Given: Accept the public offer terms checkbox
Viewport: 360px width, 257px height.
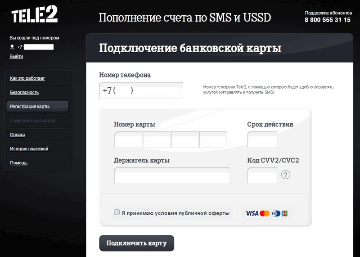Looking at the screenshot, I should coord(117,212).
